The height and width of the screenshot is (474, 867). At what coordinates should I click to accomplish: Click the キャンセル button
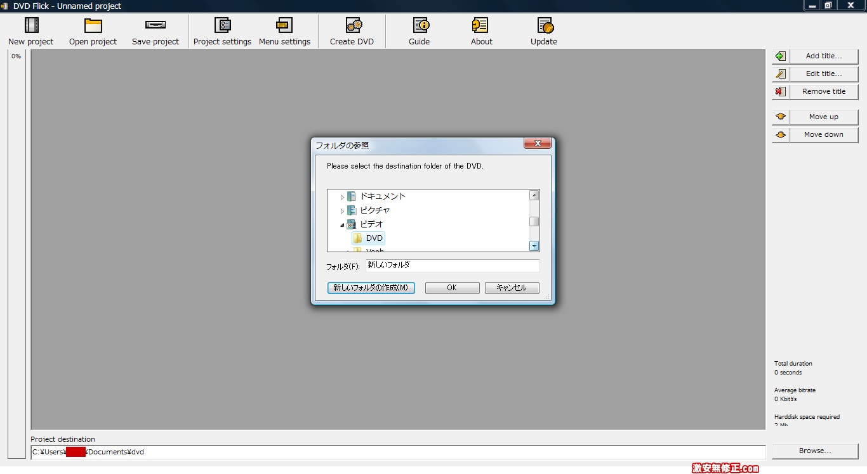(512, 288)
